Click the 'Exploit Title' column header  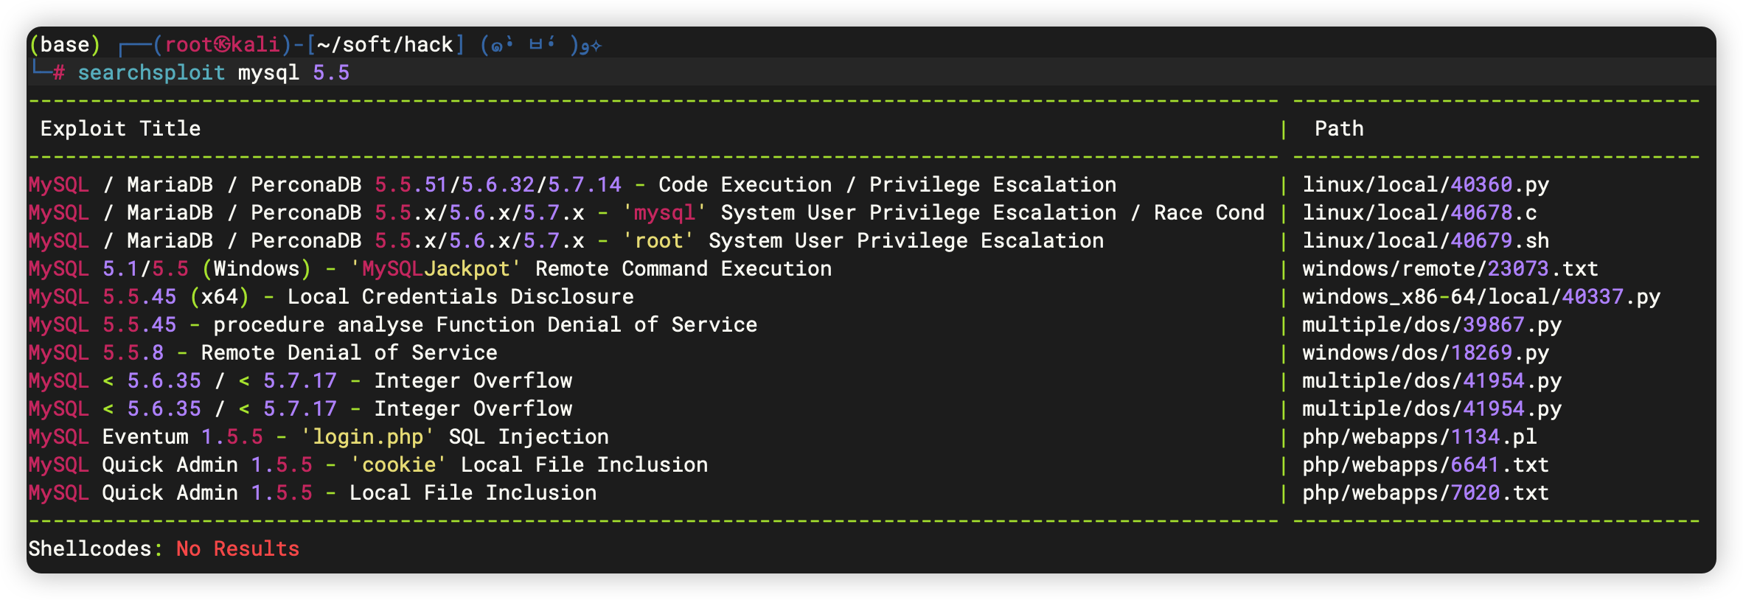[x=120, y=128]
